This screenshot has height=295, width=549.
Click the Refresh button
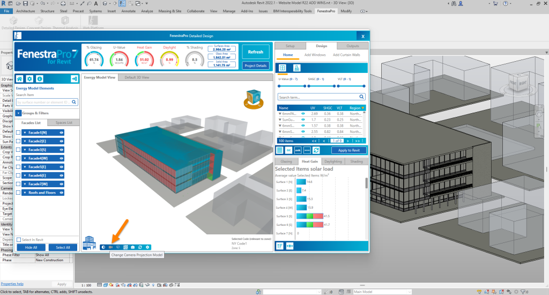coord(256,52)
